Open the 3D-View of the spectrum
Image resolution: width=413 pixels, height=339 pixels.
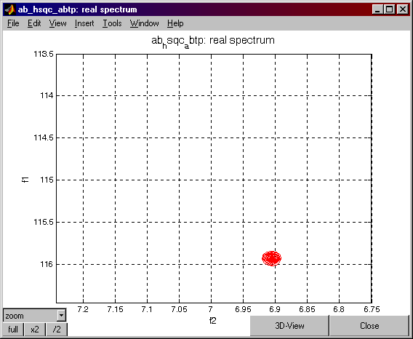pos(289,326)
